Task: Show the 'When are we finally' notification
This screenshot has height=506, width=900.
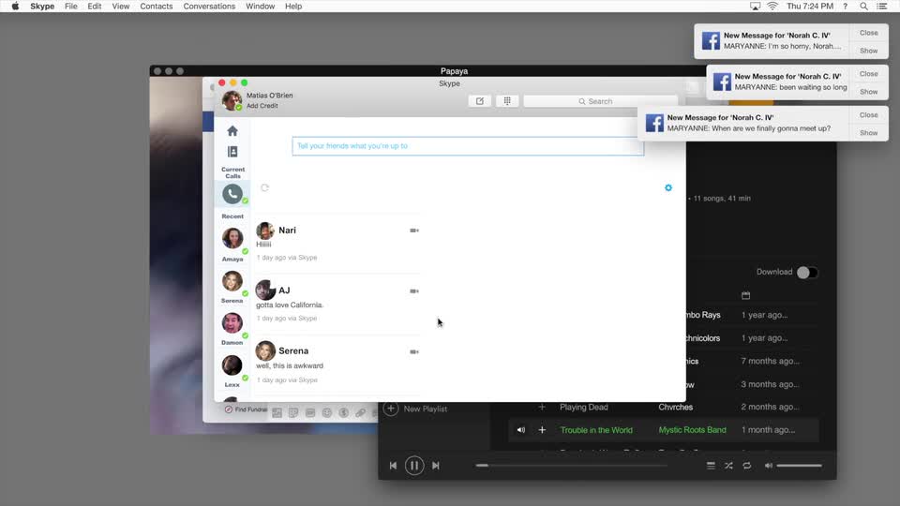Action: [x=868, y=132]
